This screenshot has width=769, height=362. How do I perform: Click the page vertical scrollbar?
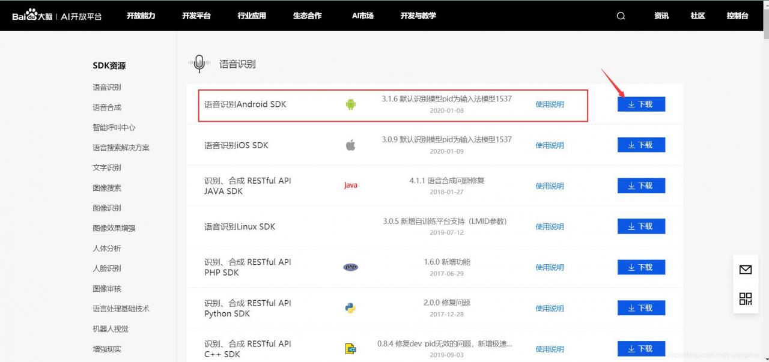765,180
